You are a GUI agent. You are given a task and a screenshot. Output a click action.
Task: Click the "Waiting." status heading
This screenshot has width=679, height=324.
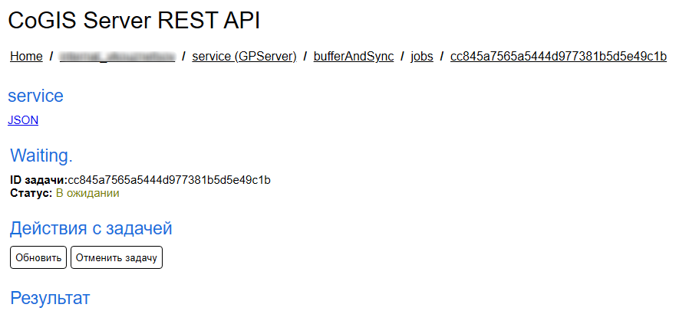click(41, 156)
